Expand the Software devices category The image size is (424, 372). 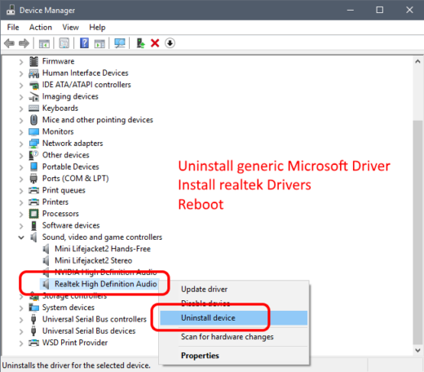pos(21,226)
